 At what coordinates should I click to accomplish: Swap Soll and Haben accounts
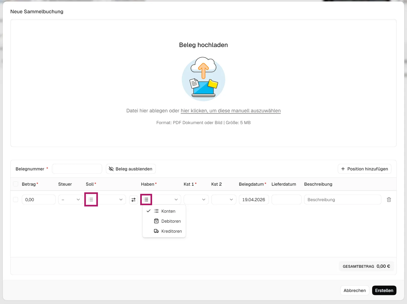click(133, 199)
